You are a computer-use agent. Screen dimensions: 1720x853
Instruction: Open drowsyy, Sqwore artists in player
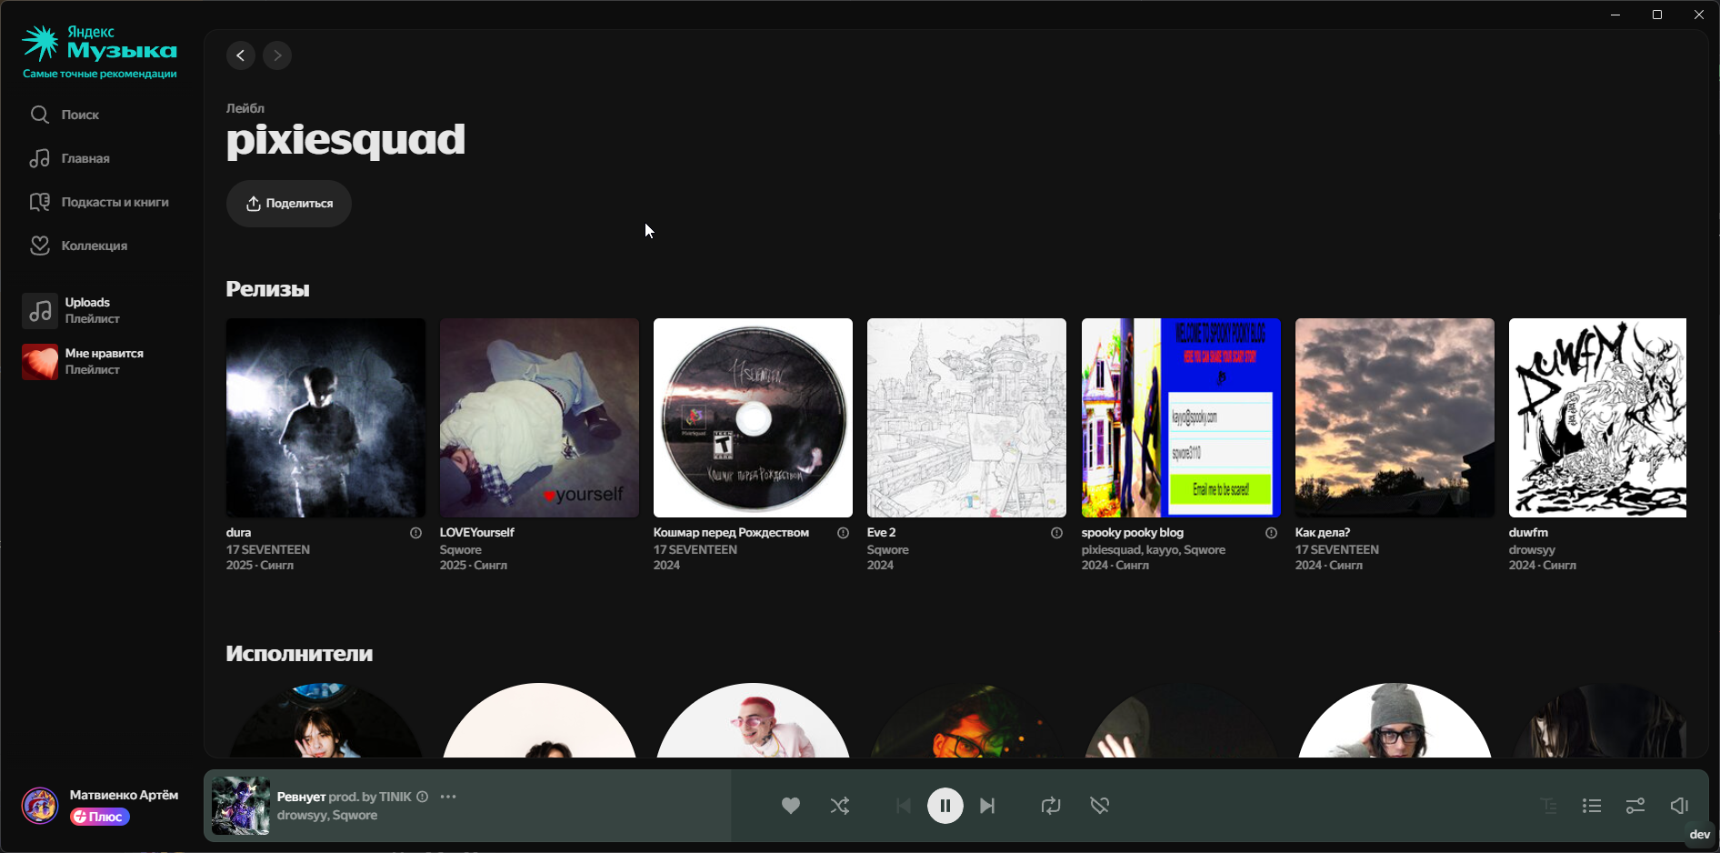pyautogui.click(x=327, y=816)
